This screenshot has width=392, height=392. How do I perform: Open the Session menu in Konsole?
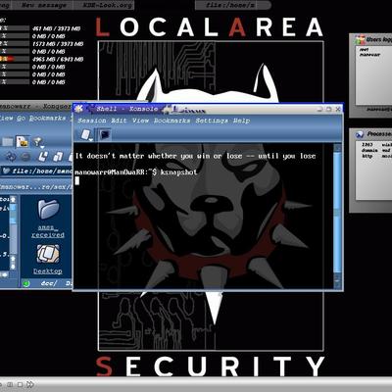pos(92,121)
